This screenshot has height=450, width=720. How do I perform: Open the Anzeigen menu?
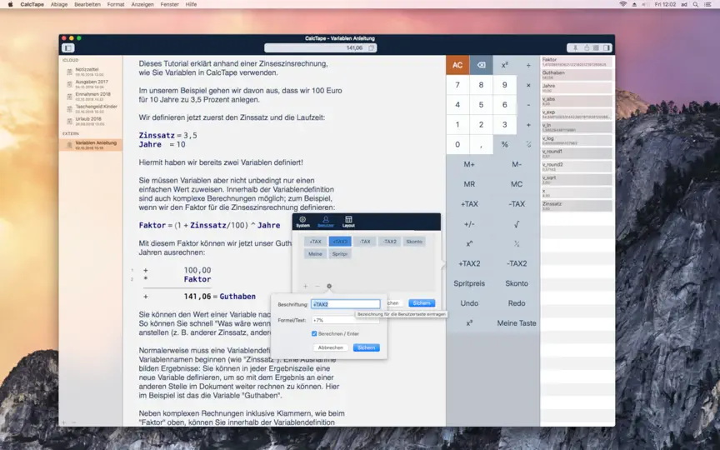coord(142,4)
